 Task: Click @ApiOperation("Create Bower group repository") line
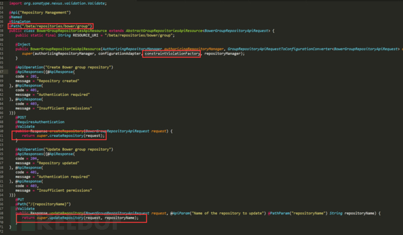64,67
